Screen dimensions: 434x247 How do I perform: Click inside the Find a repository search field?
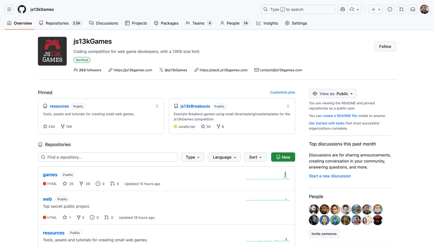click(x=107, y=157)
